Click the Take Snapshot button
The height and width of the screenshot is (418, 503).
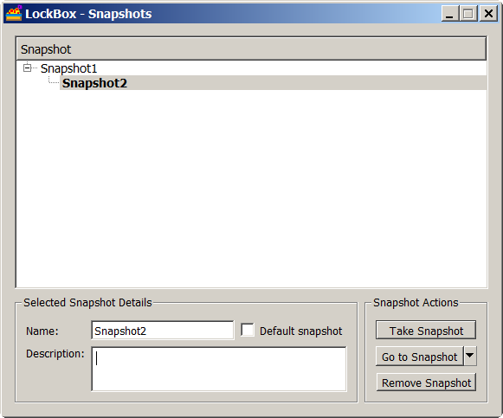[426, 331]
